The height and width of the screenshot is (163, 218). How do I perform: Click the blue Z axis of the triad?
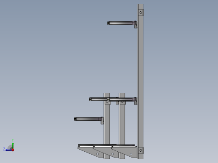pos(9,150)
